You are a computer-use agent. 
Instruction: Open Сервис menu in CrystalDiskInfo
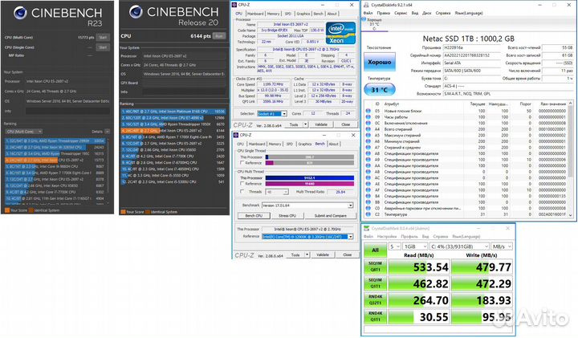[x=401, y=13]
